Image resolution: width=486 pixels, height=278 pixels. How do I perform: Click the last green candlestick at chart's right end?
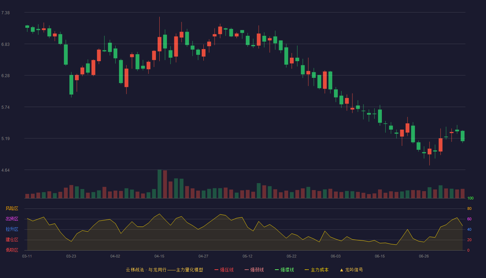click(462, 136)
